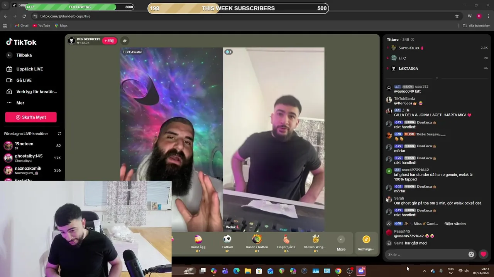Go back using the Tillbaka arrow
Image resolution: width=494 pixels, height=277 pixels.
tap(9, 55)
